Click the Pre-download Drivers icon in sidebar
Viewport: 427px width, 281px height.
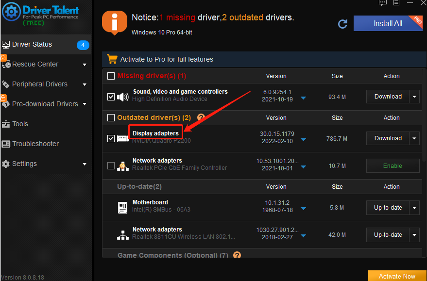coord(6,104)
